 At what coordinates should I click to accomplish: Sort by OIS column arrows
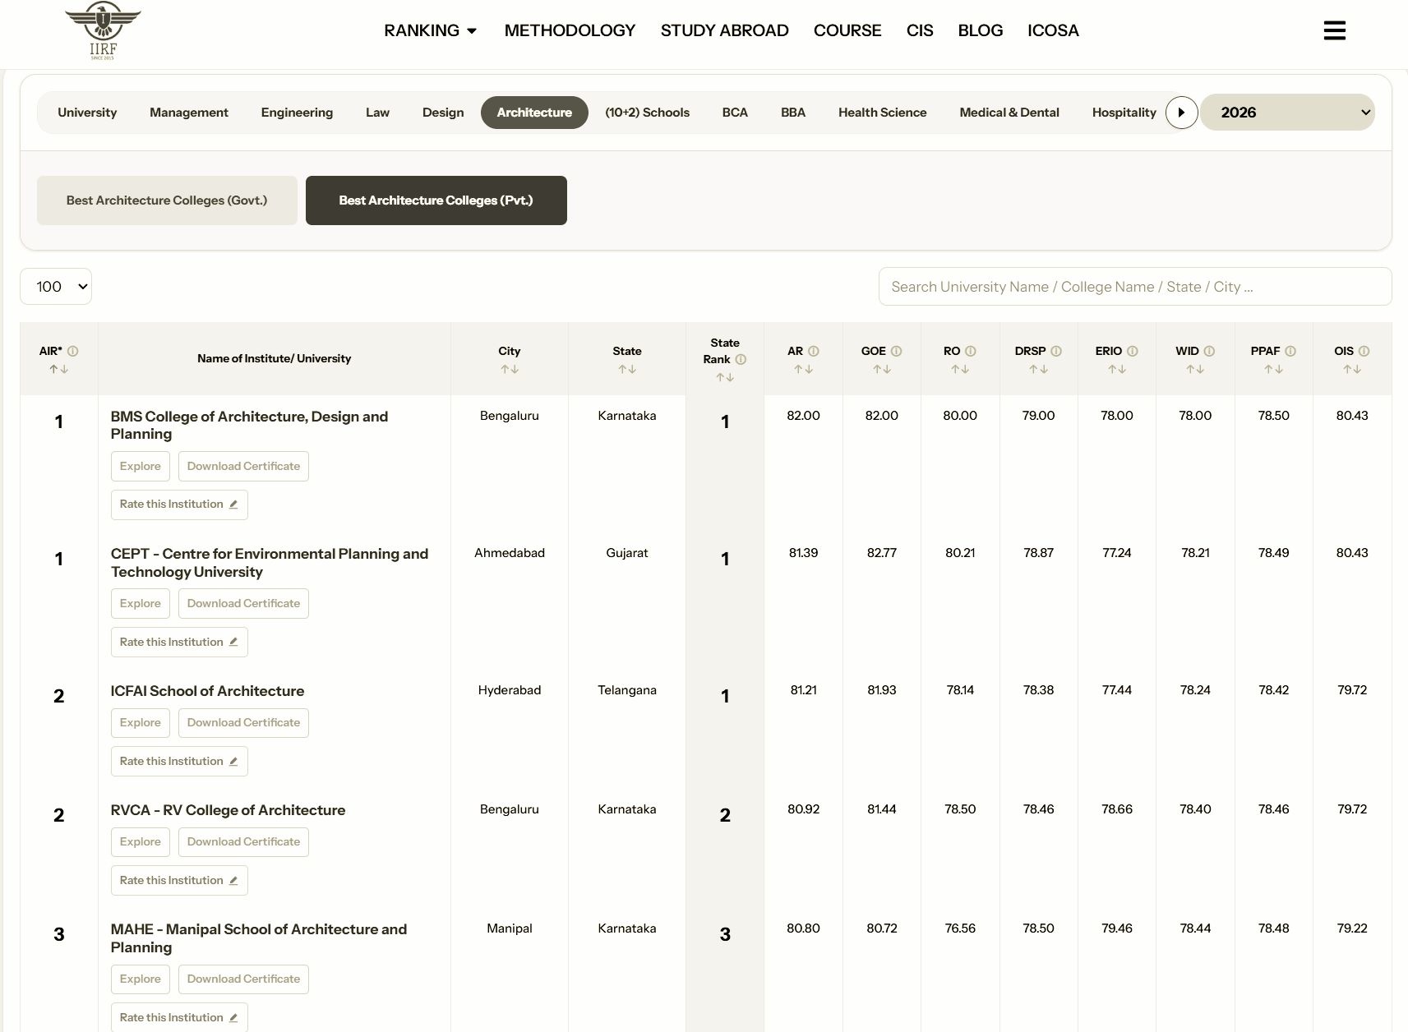point(1352,369)
